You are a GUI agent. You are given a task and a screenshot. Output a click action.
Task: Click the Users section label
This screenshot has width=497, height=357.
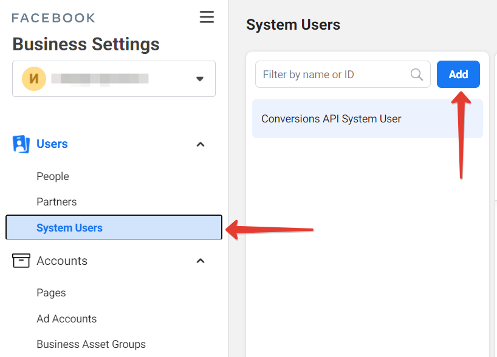(x=52, y=144)
